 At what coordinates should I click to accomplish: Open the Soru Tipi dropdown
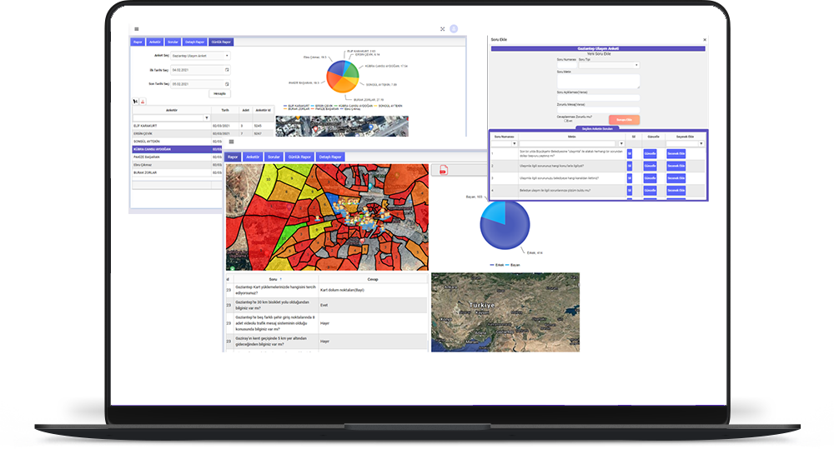pyautogui.click(x=609, y=65)
